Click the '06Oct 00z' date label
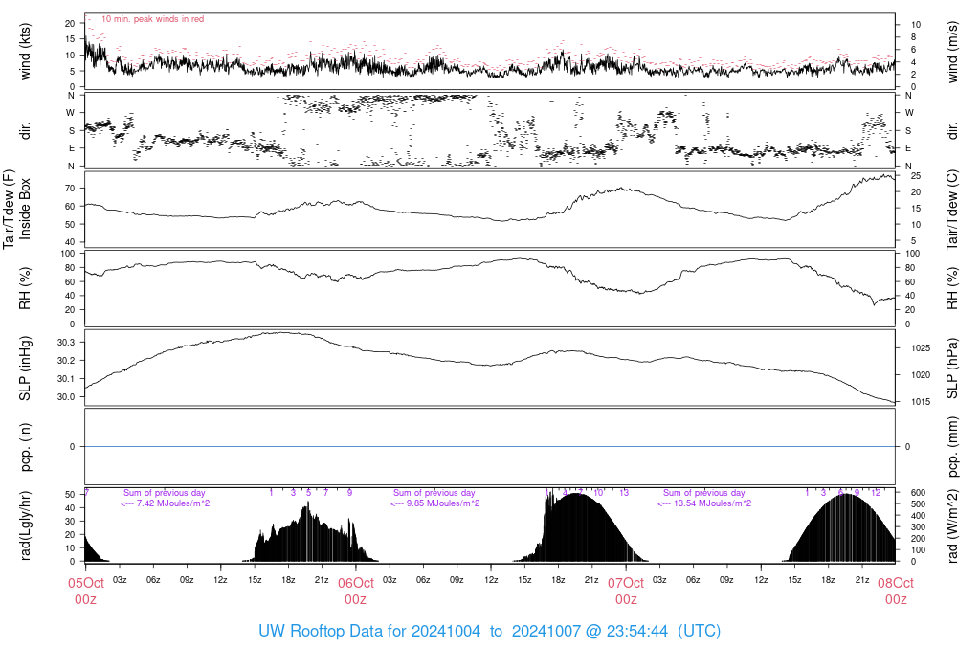This screenshot has width=980, height=670. 356,592
